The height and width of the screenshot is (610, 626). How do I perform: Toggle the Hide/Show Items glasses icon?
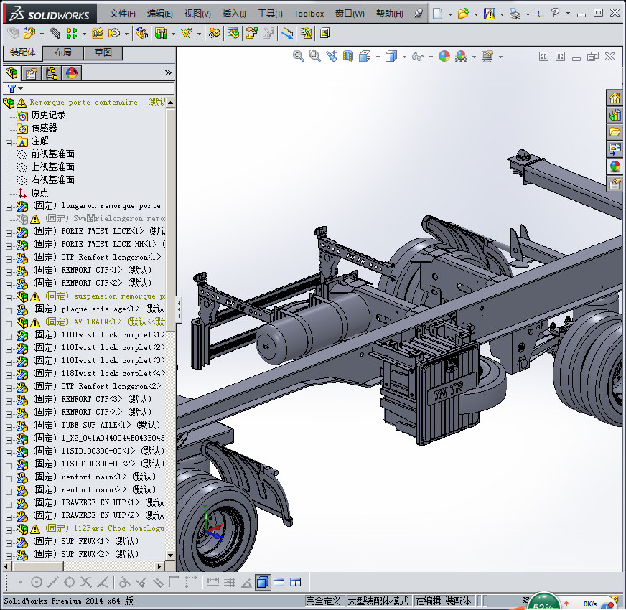(x=417, y=56)
